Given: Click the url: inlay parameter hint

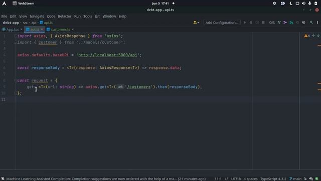Looking at the screenshot, I should click(x=120, y=87).
